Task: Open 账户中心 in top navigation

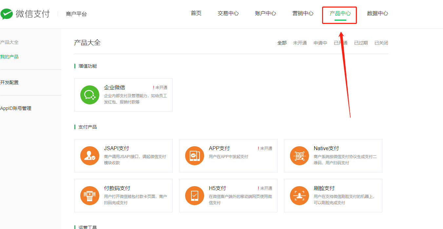Action: (265, 13)
